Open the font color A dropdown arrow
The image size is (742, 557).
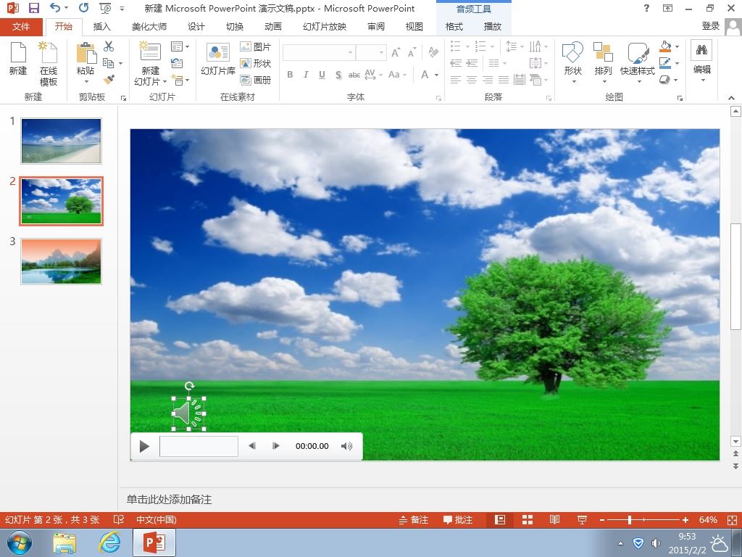tap(436, 75)
